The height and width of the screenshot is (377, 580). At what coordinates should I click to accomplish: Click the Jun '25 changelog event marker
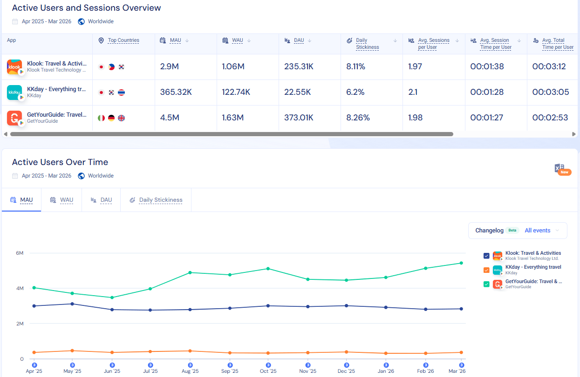(112, 365)
